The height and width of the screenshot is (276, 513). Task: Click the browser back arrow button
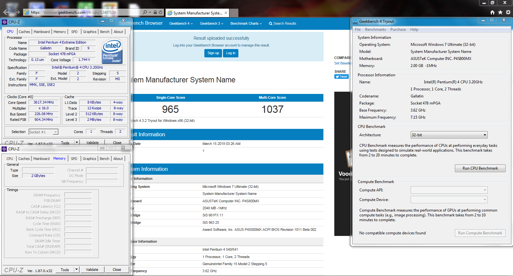[7, 12]
